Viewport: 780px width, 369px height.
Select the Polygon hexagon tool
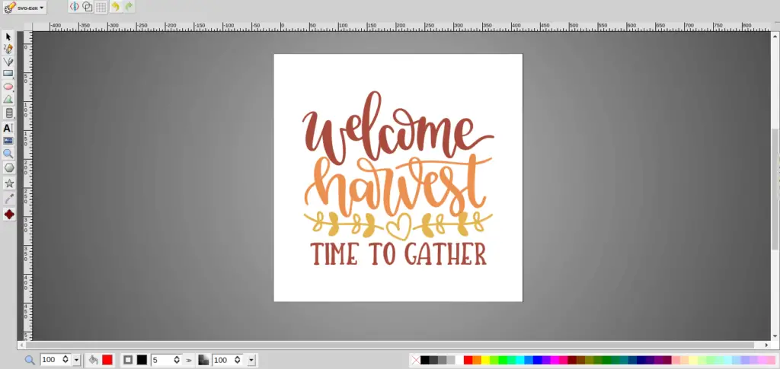(8, 167)
